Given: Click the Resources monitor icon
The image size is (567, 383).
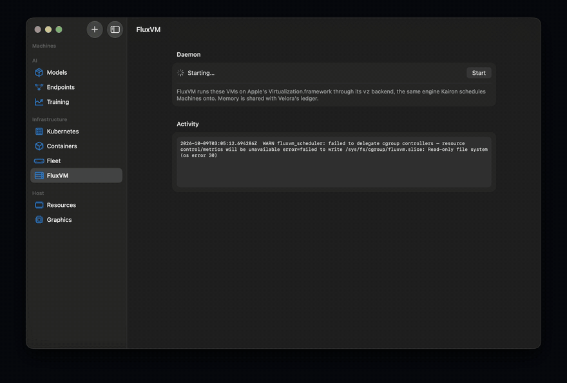Looking at the screenshot, I should point(39,205).
